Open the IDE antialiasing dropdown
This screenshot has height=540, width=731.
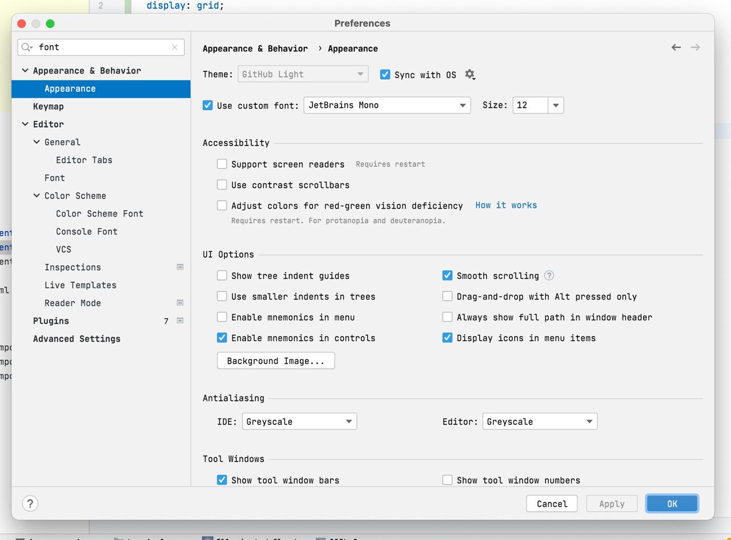pos(300,421)
